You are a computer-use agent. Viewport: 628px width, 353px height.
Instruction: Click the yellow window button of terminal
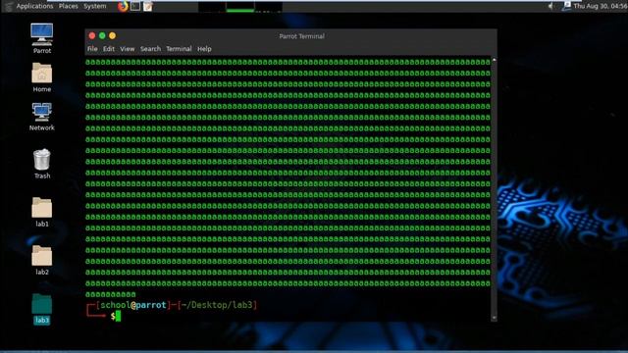click(113, 35)
